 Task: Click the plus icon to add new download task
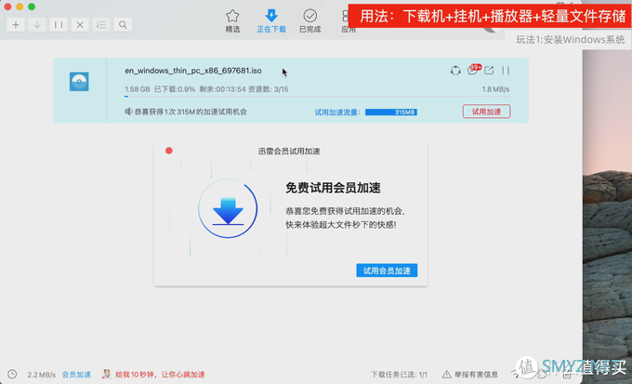point(16,25)
